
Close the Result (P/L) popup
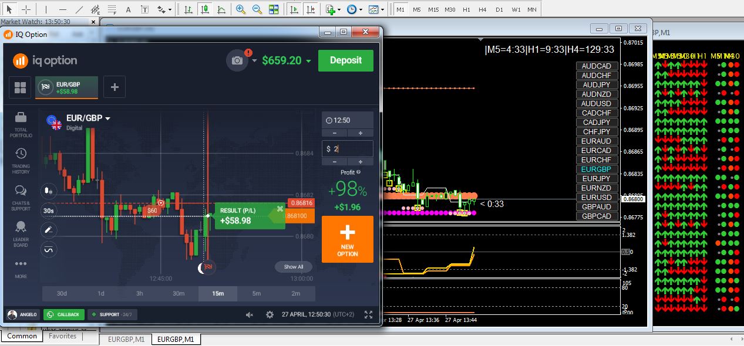click(280, 208)
